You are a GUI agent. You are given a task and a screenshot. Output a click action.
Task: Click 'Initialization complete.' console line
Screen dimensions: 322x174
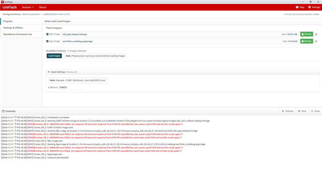(35, 117)
